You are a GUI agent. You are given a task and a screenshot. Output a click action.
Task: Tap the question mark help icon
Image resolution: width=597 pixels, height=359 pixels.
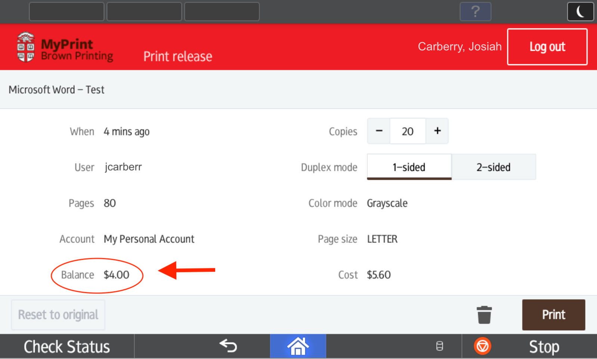point(475,12)
